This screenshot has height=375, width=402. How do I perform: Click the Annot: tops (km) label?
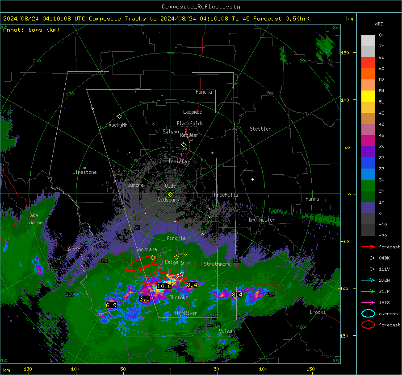(31, 30)
